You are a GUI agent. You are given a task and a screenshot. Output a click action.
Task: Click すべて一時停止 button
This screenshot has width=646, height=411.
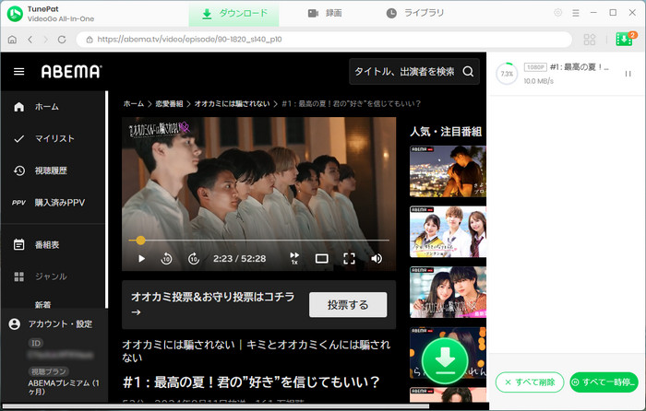604,382
